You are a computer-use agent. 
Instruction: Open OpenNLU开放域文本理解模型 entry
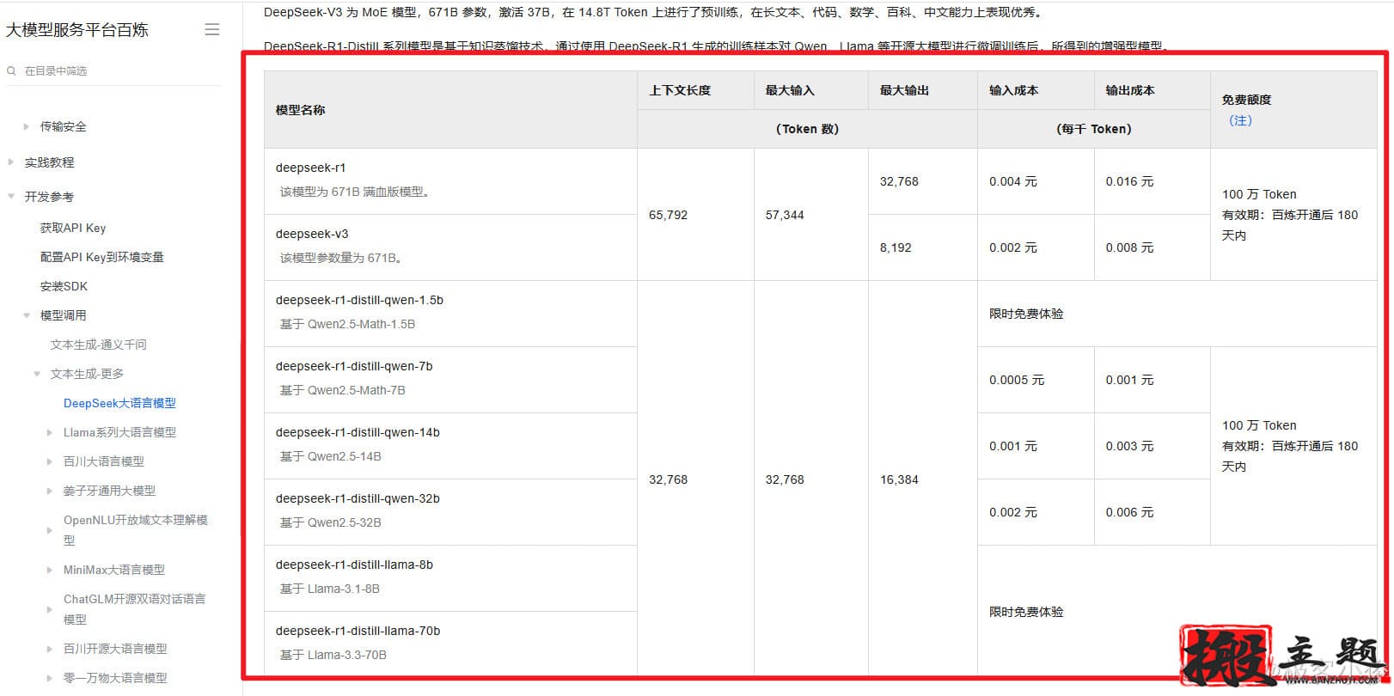(136, 530)
